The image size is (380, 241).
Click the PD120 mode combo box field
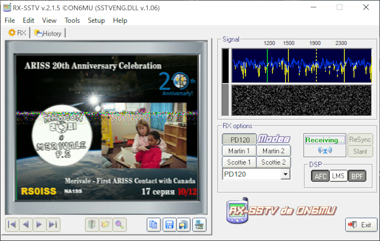(256, 174)
